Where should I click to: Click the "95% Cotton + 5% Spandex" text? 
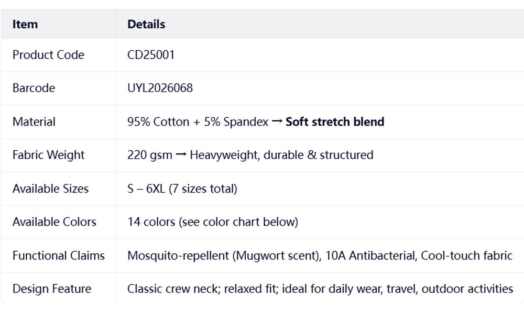click(198, 122)
